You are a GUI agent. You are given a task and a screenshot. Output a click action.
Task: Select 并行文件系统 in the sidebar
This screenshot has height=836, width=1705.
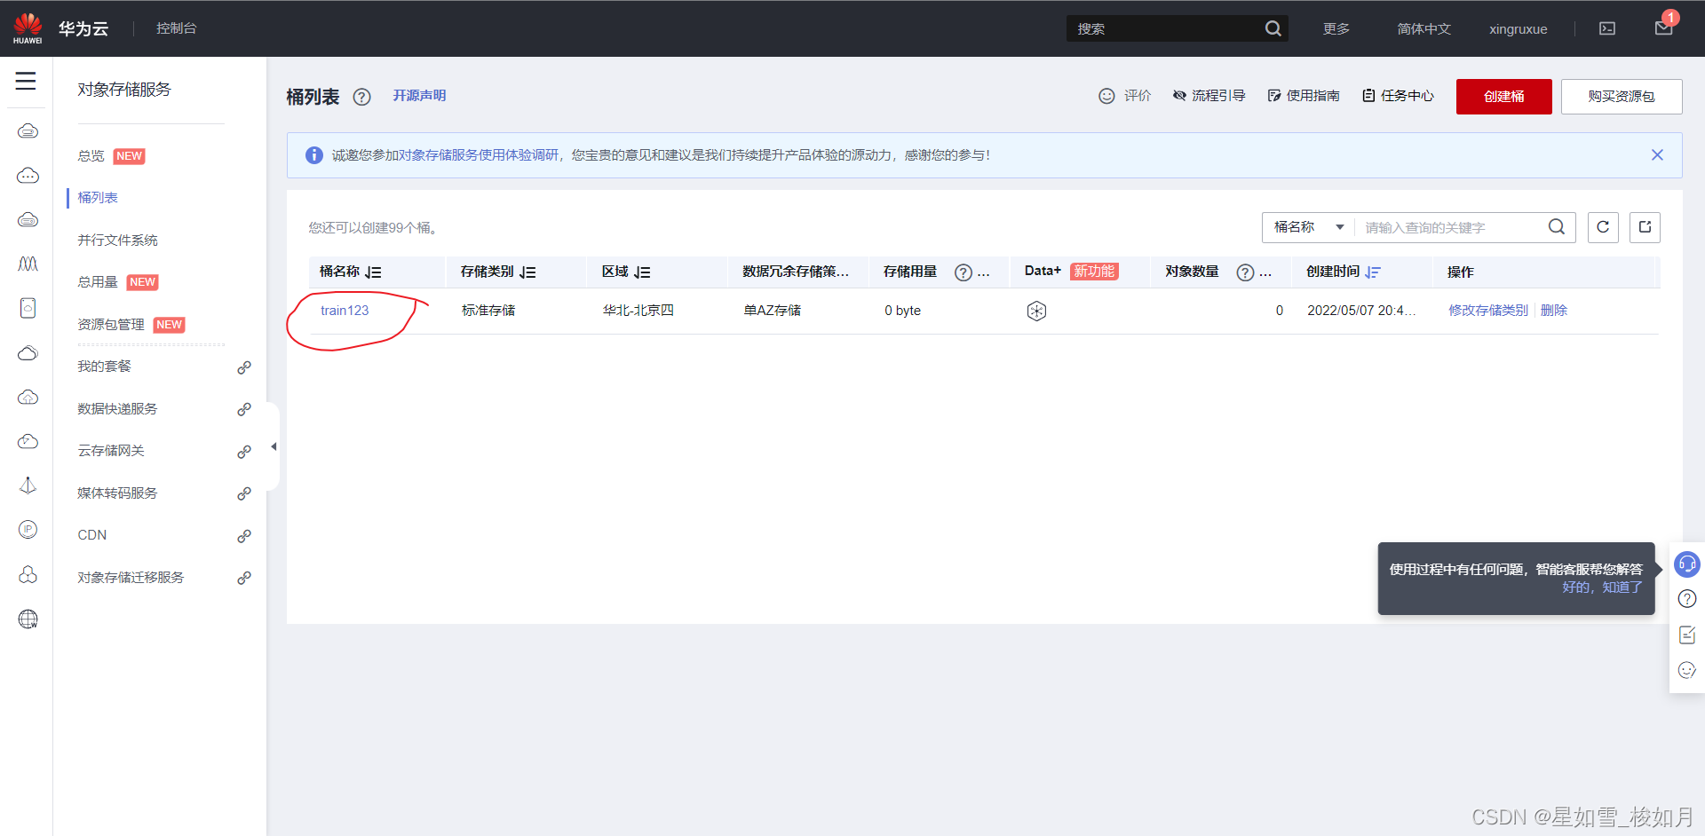click(117, 241)
